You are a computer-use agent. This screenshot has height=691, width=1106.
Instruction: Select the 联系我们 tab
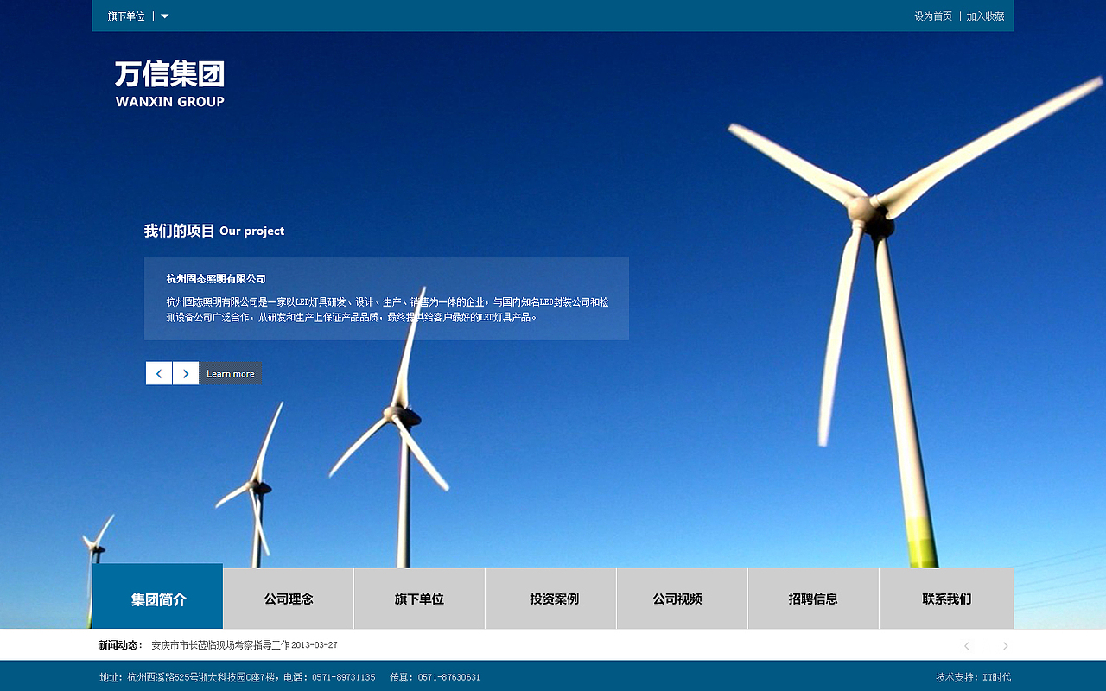point(946,599)
